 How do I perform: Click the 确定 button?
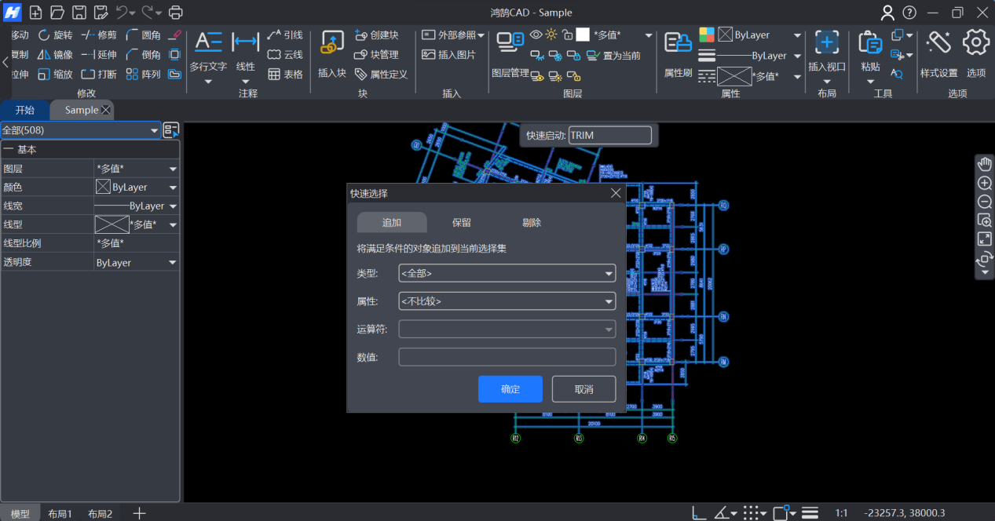click(510, 389)
